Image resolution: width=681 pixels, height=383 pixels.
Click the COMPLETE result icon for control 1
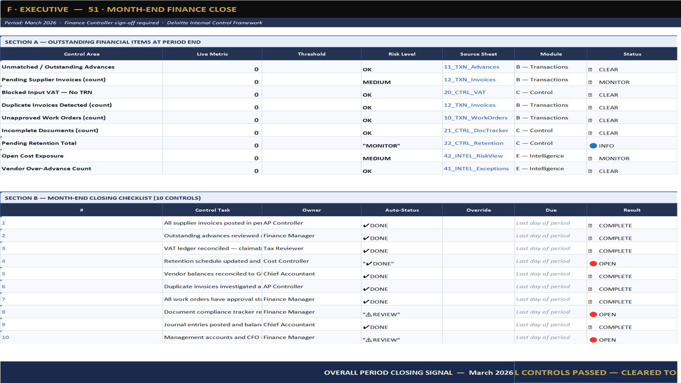[590, 226]
